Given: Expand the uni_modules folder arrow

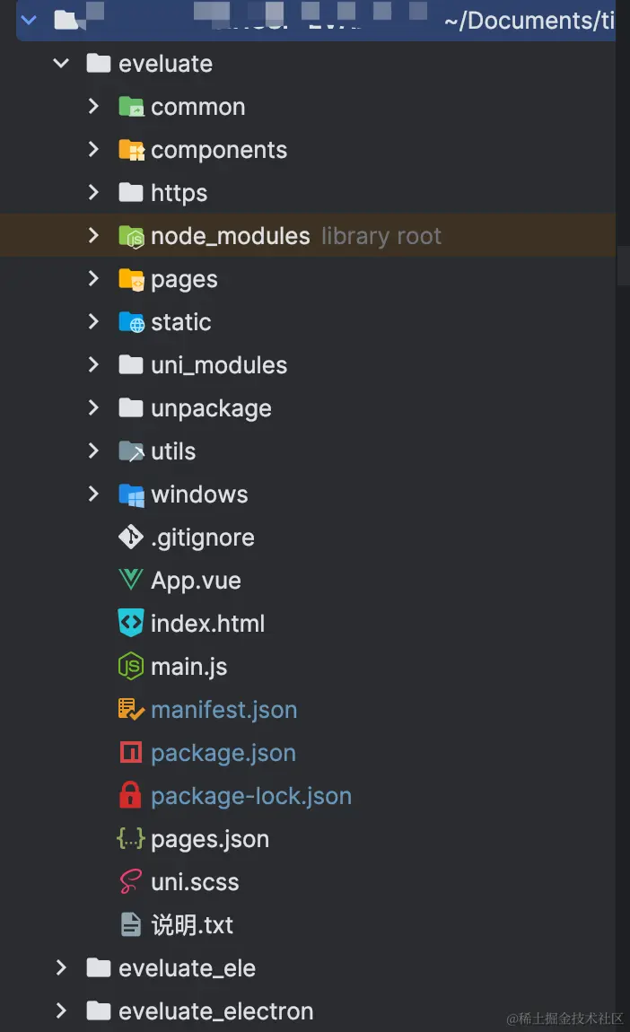Looking at the screenshot, I should pos(93,364).
